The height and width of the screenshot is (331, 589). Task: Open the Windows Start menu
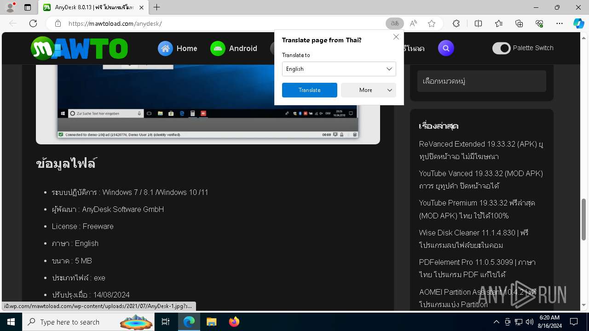11,322
